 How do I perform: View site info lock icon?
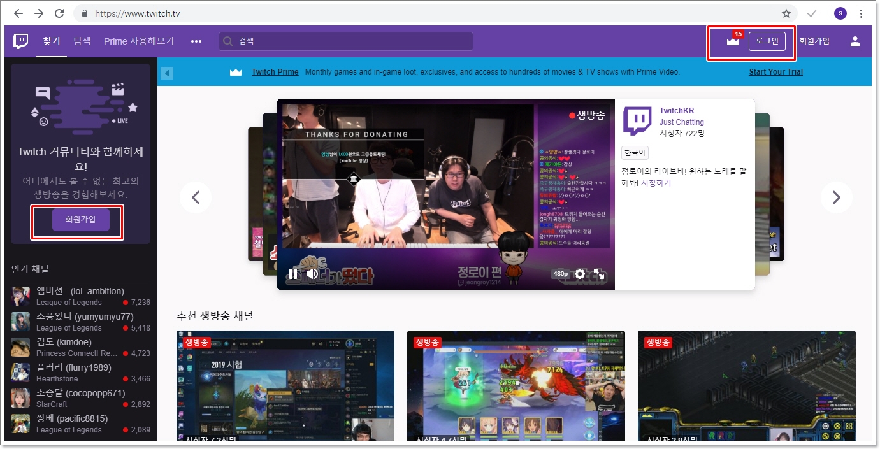click(85, 13)
